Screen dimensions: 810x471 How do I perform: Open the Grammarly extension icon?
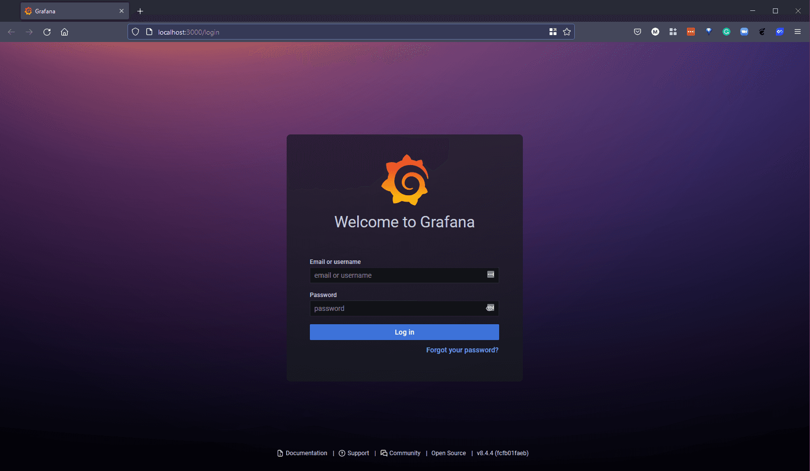tap(726, 32)
